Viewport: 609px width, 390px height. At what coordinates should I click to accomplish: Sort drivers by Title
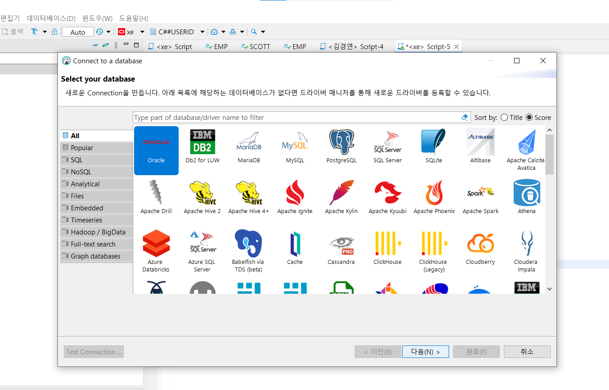pos(511,118)
